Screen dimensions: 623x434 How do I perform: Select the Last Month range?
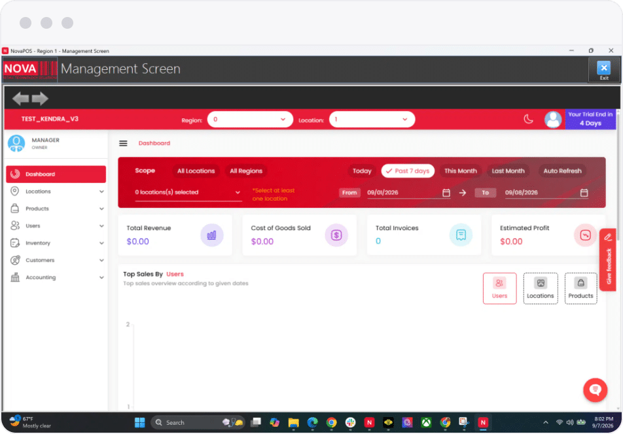[508, 171]
